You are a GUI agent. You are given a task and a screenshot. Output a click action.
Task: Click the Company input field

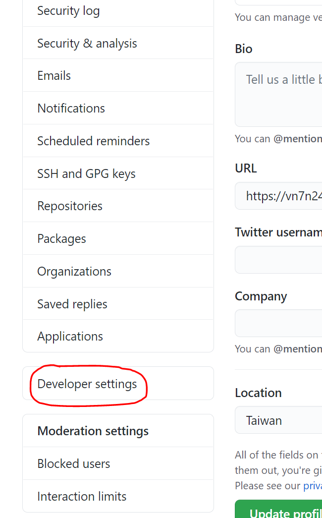[278, 323]
